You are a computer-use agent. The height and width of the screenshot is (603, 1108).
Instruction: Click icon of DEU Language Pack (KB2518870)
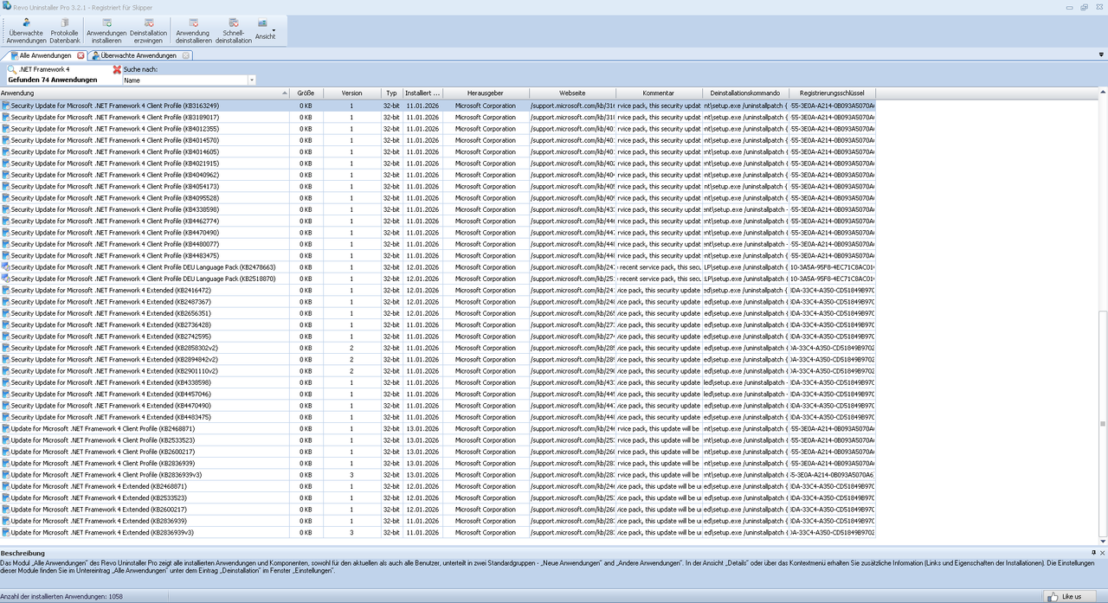point(5,279)
